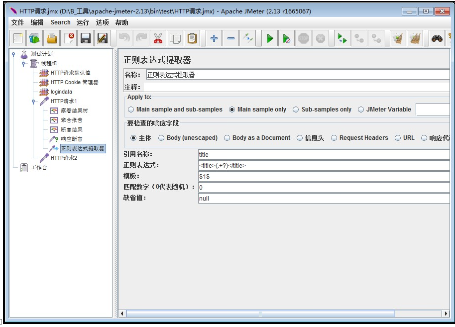The image size is (455, 327).
Task: Click the Paste clipboard icon
Action: click(x=192, y=38)
